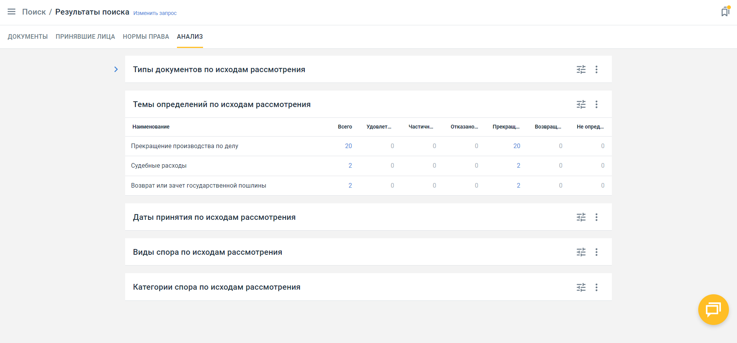Viewport: 737px width, 343px height.
Task: Open Прекращ. count 2 for Возврат государственной пошлины
Action: (x=519, y=185)
